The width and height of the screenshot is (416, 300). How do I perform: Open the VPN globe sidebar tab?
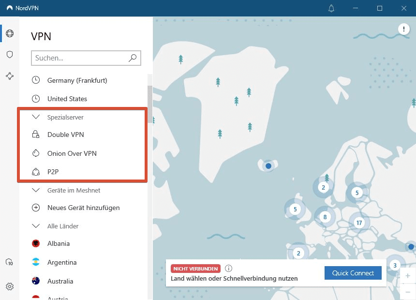10,33
